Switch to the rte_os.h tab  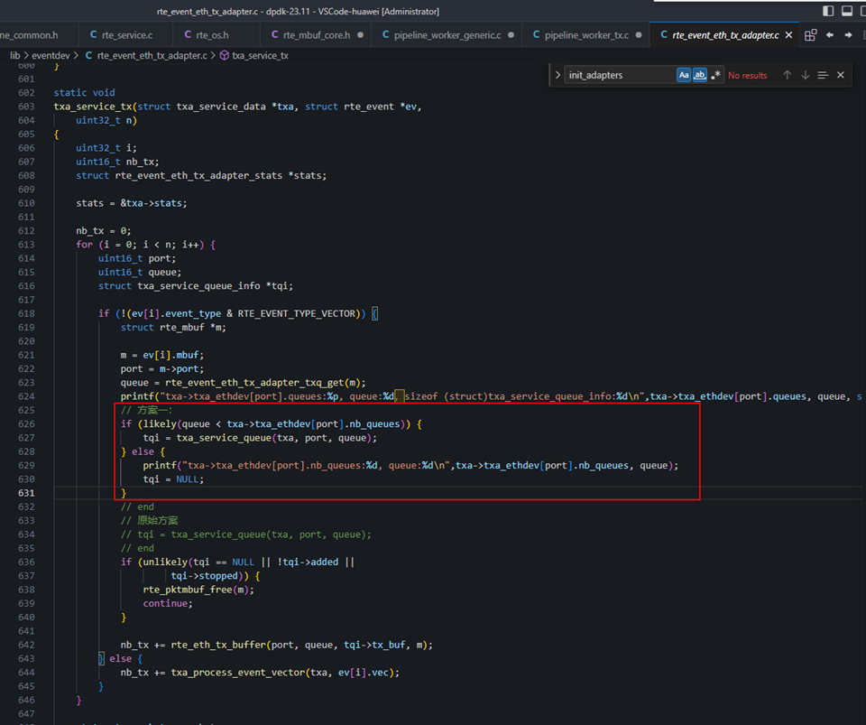click(x=216, y=35)
